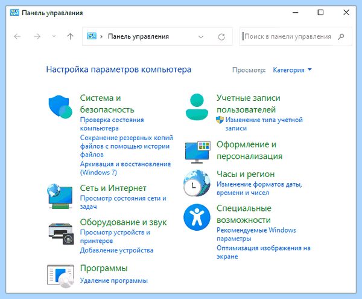Open Оформление и персонализация category
Viewport: 362px width, 299px height.
point(250,150)
